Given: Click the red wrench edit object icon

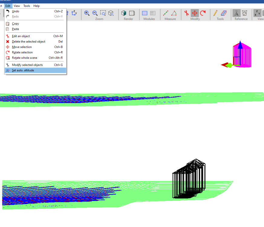Looking at the screenshot, I should click(187, 13).
